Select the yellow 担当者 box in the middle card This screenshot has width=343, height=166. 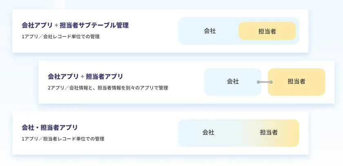[x=296, y=82]
